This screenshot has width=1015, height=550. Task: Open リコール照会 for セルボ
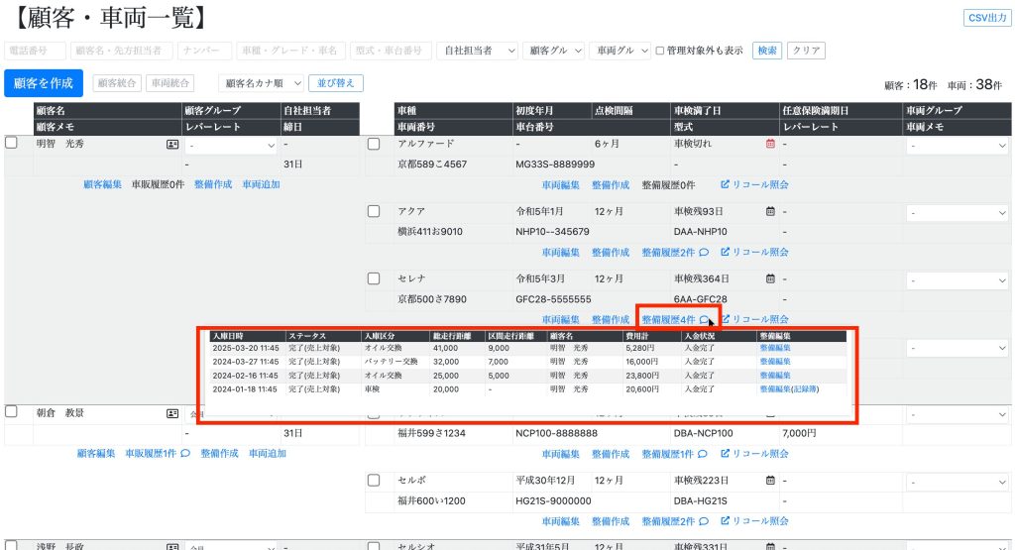[754, 521]
